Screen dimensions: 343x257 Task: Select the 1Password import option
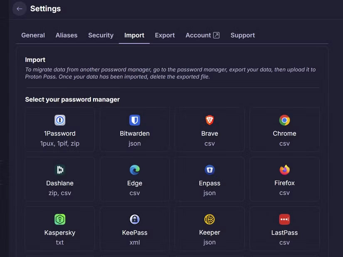click(x=59, y=130)
